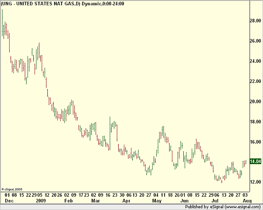Click the Jun month label

pyautogui.click(x=184, y=201)
